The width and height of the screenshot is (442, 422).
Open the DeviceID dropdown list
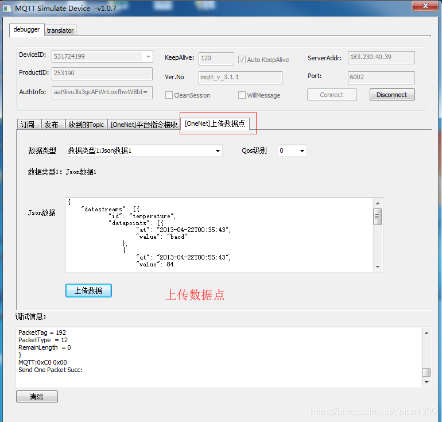pyautogui.click(x=148, y=57)
